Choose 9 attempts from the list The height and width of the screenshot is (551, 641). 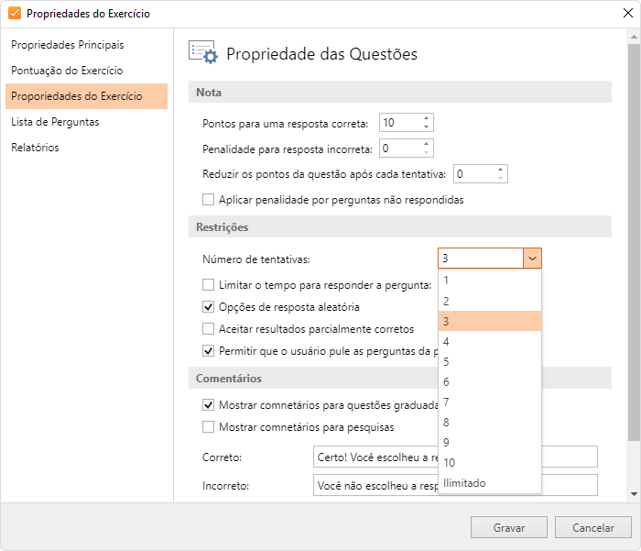pos(490,442)
